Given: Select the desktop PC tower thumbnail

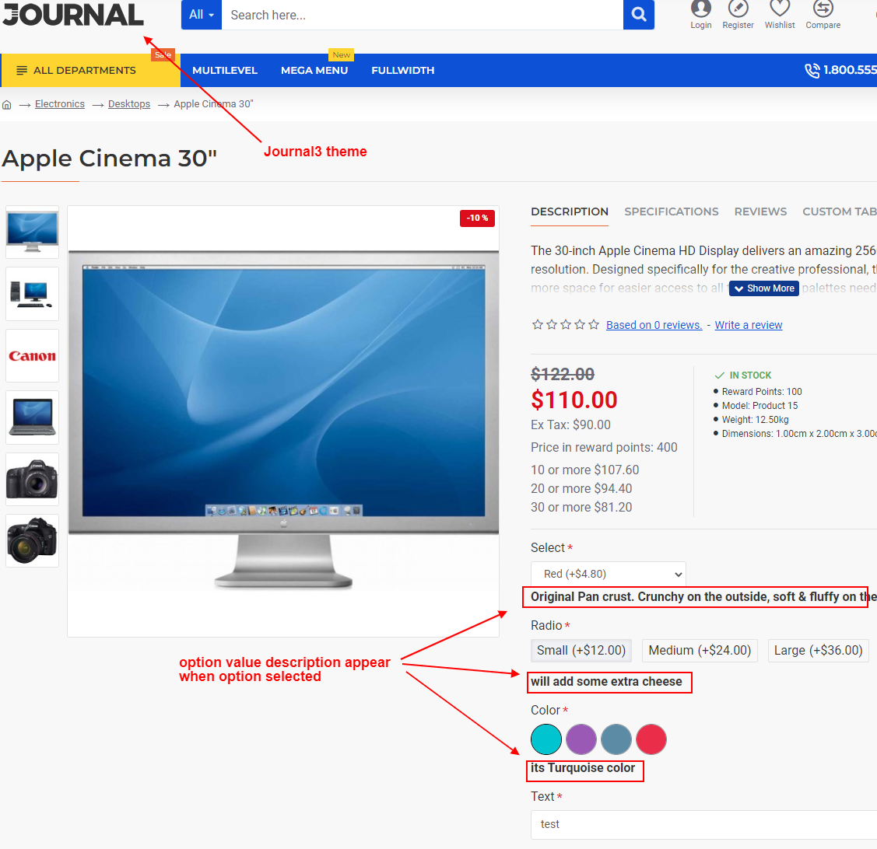Looking at the screenshot, I should tap(33, 294).
